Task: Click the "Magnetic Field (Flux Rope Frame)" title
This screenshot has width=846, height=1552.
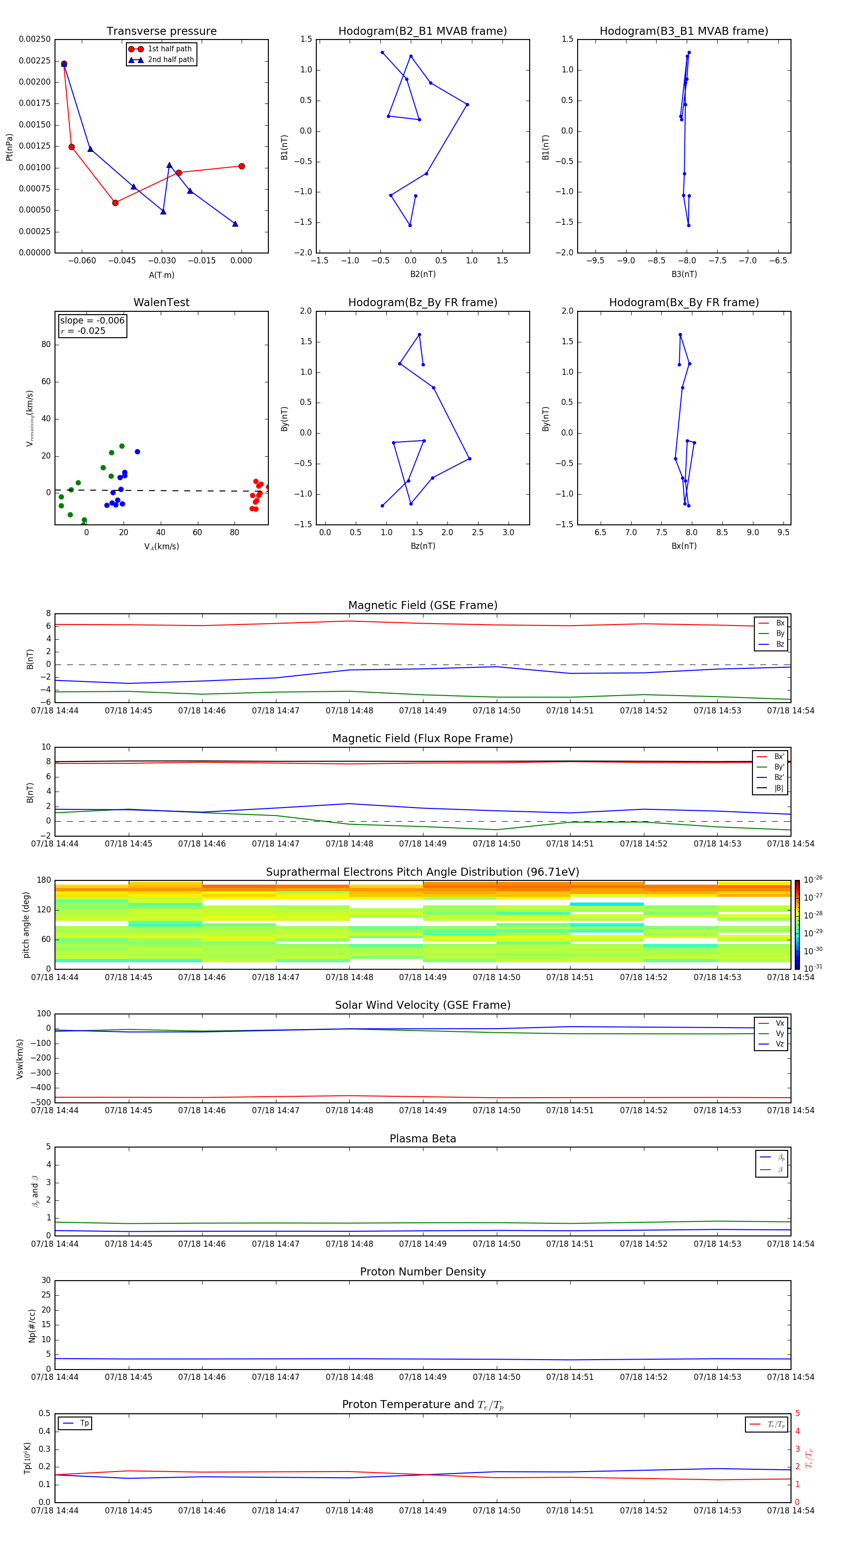Action: [x=423, y=739]
